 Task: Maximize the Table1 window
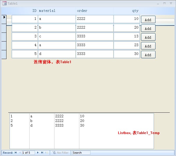tap(164, 3)
